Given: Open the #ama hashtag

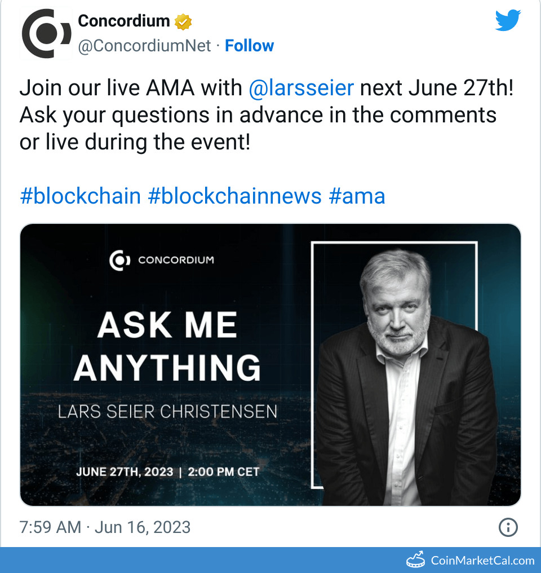Looking at the screenshot, I should (357, 196).
